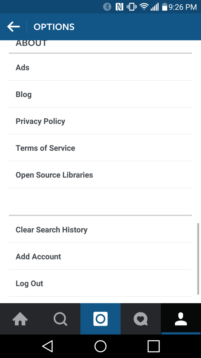Tap the Android recent apps square

[154, 346]
